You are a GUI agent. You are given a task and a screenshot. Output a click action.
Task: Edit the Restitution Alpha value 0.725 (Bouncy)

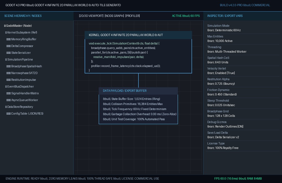tap(221, 84)
